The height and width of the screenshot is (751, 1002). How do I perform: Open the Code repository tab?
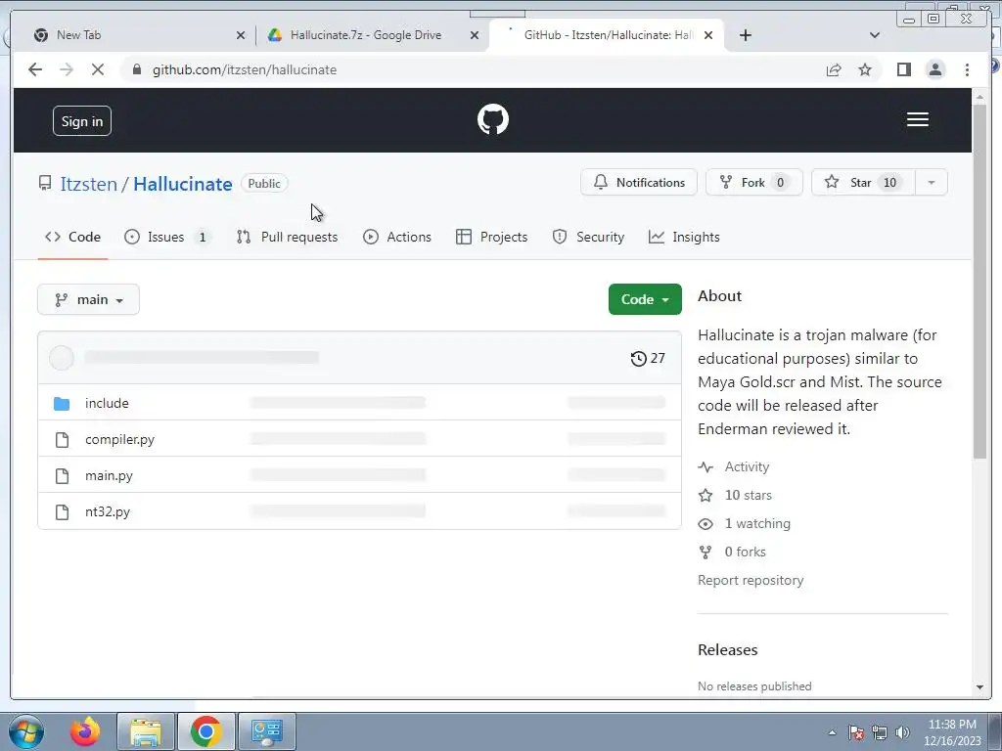coord(72,237)
